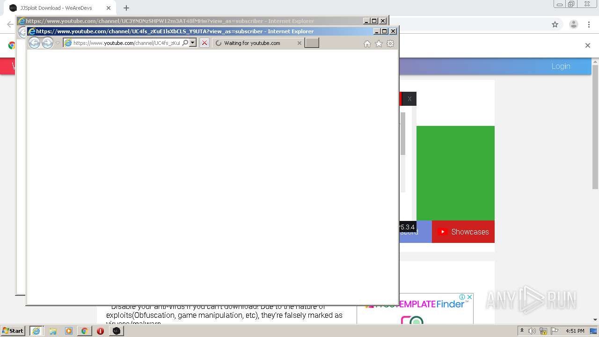Open the black WeAreDevs taskbar app
The height and width of the screenshot is (337, 599).
pyautogui.click(x=116, y=331)
